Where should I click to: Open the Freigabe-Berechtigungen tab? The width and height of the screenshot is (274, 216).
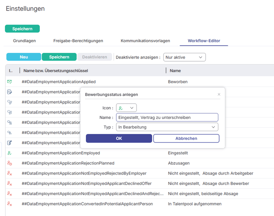click(78, 41)
